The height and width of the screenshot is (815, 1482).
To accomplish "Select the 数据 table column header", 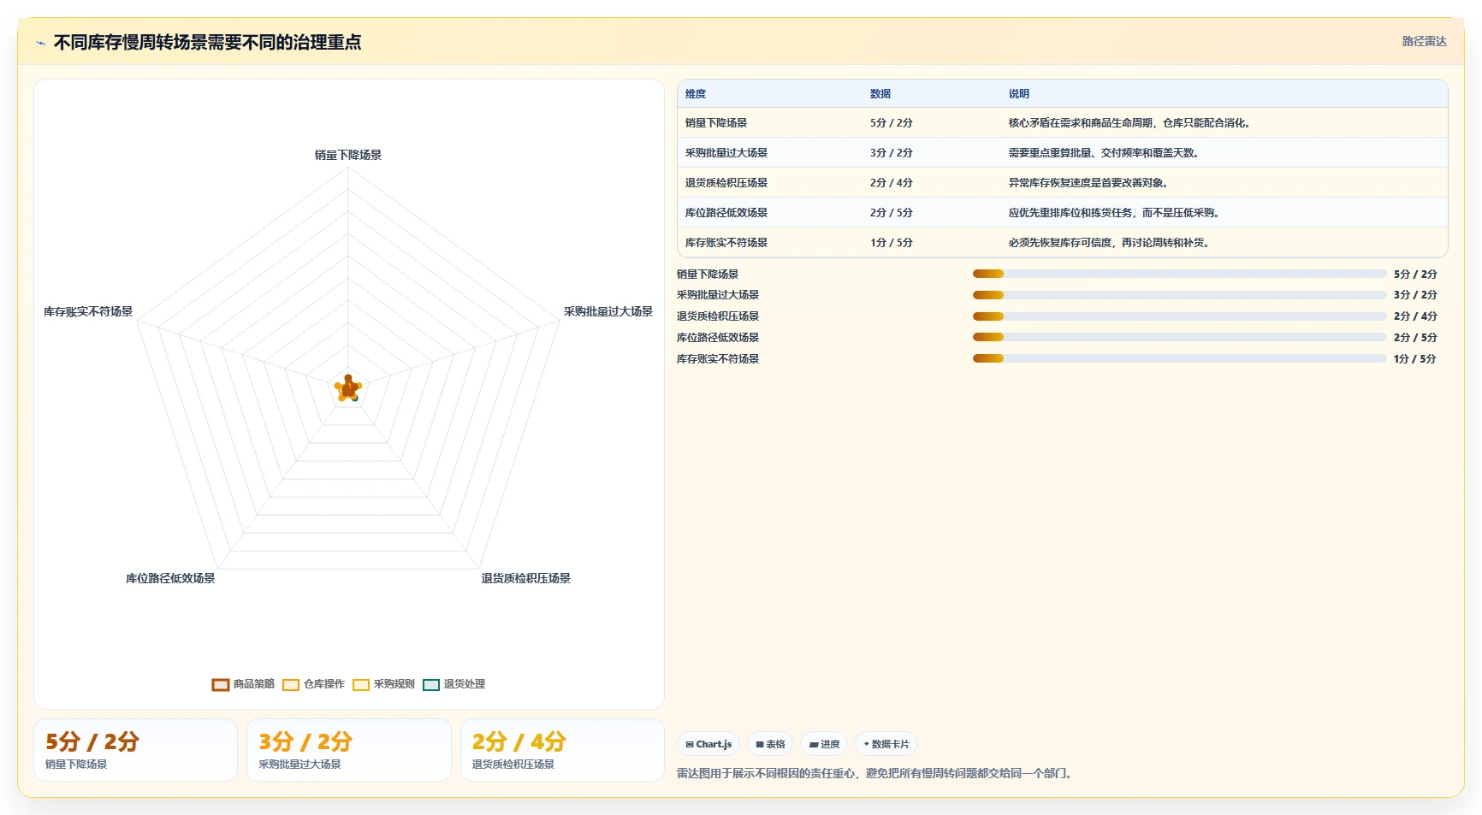I will coord(880,94).
